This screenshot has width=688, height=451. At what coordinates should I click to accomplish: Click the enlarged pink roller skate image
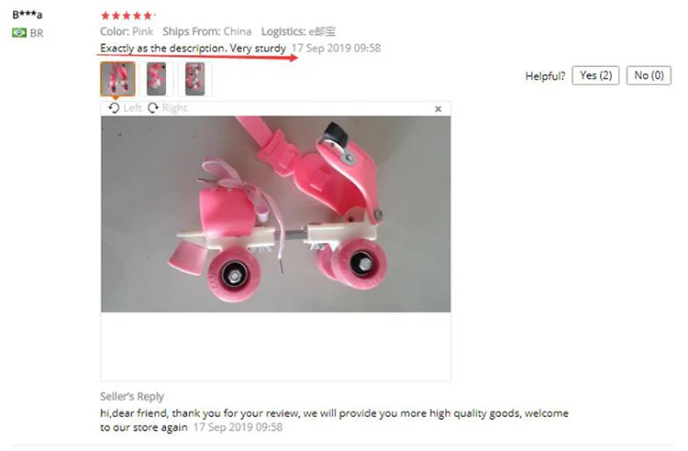275,214
